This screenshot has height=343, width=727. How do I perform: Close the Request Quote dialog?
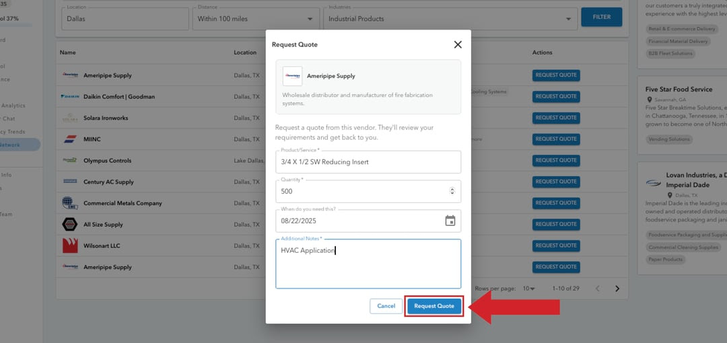point(458,44)
